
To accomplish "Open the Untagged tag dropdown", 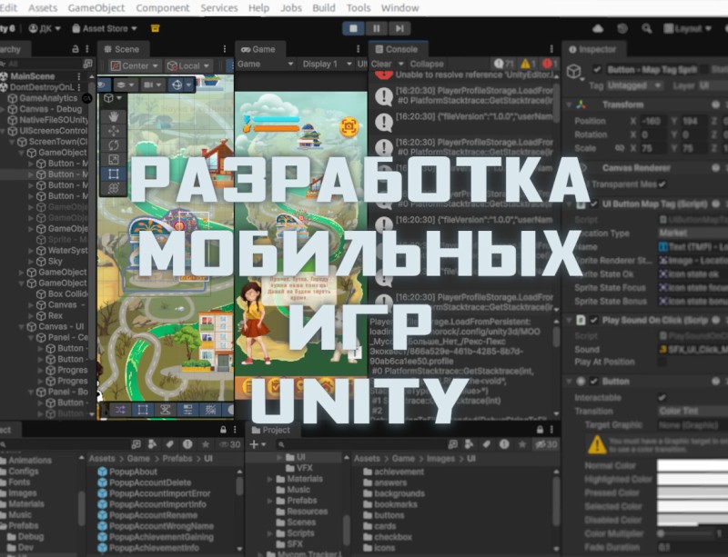I will point(634,85).
